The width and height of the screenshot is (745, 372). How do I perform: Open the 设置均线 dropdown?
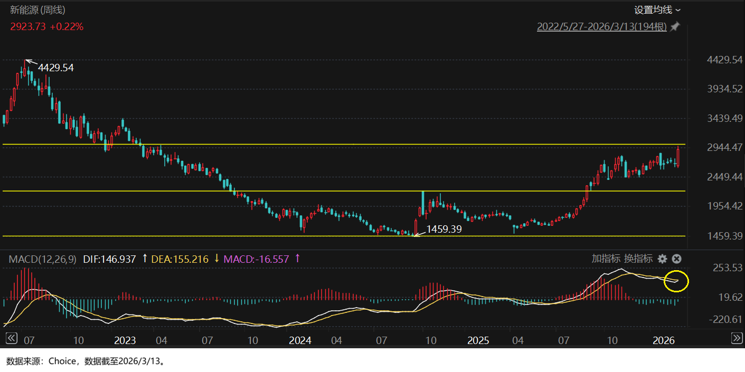[x=657, y=10]
